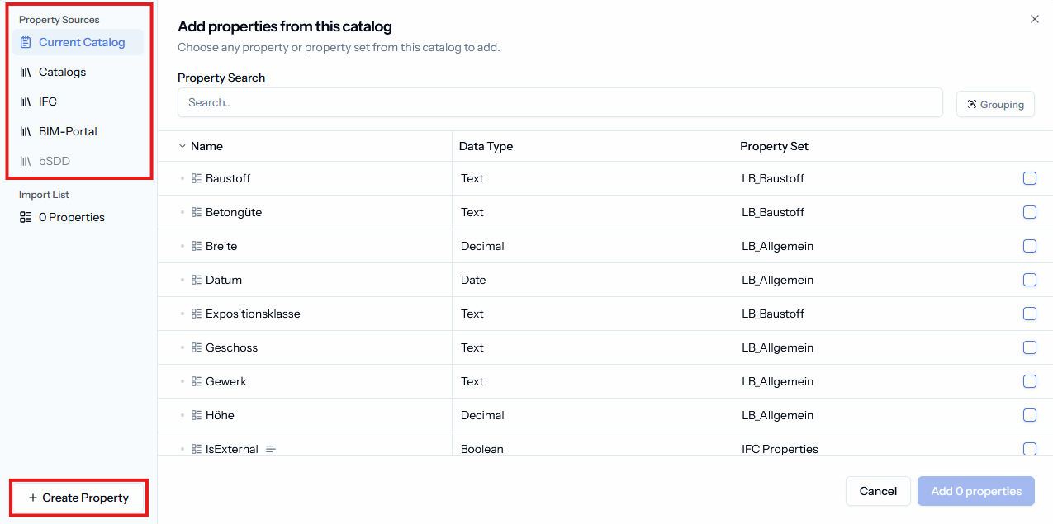The image size is (1053, 524).
Task: Click the property icon next to Baustoff
Action: point(197,178)
